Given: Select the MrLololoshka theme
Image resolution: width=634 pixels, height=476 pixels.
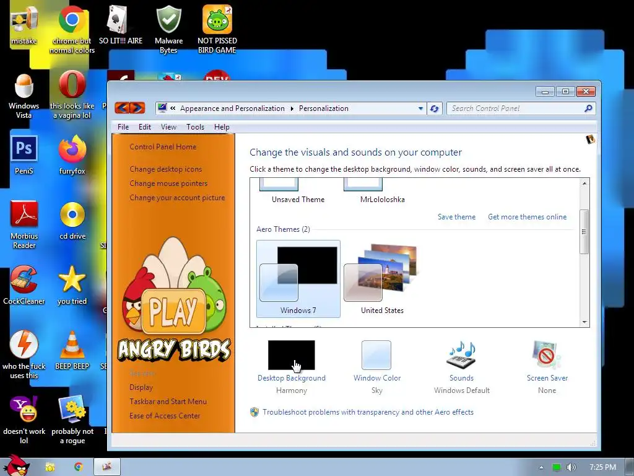Looking at the screenshot, I should (382, 191).
